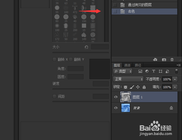Switch to the 路径 tab
Screen dimensions: 182x140
click(138, 65)
